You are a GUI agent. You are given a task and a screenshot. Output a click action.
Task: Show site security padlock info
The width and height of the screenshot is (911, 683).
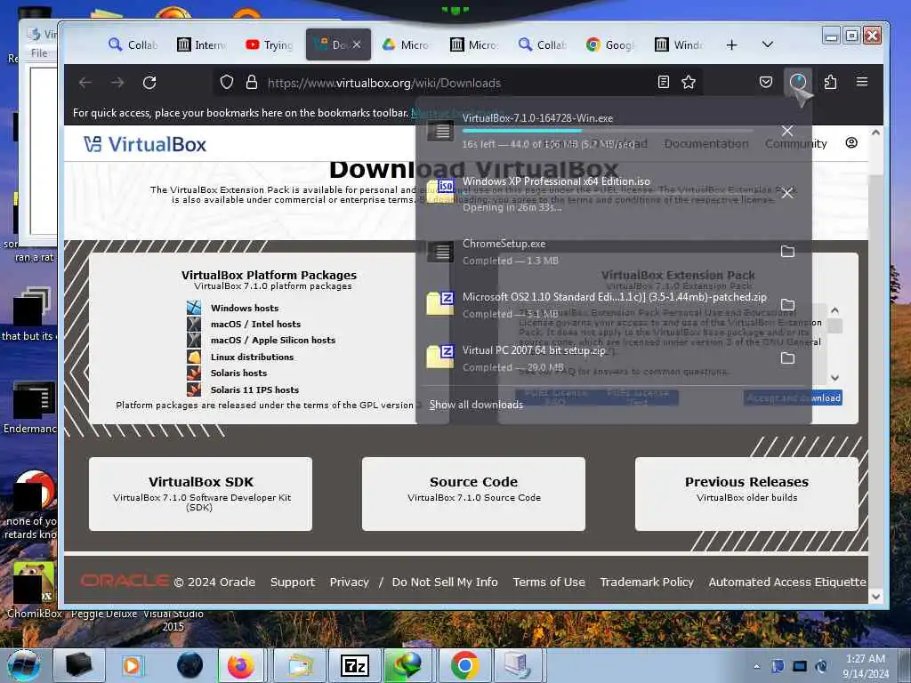pyautogui.click(x=252, y=83)
